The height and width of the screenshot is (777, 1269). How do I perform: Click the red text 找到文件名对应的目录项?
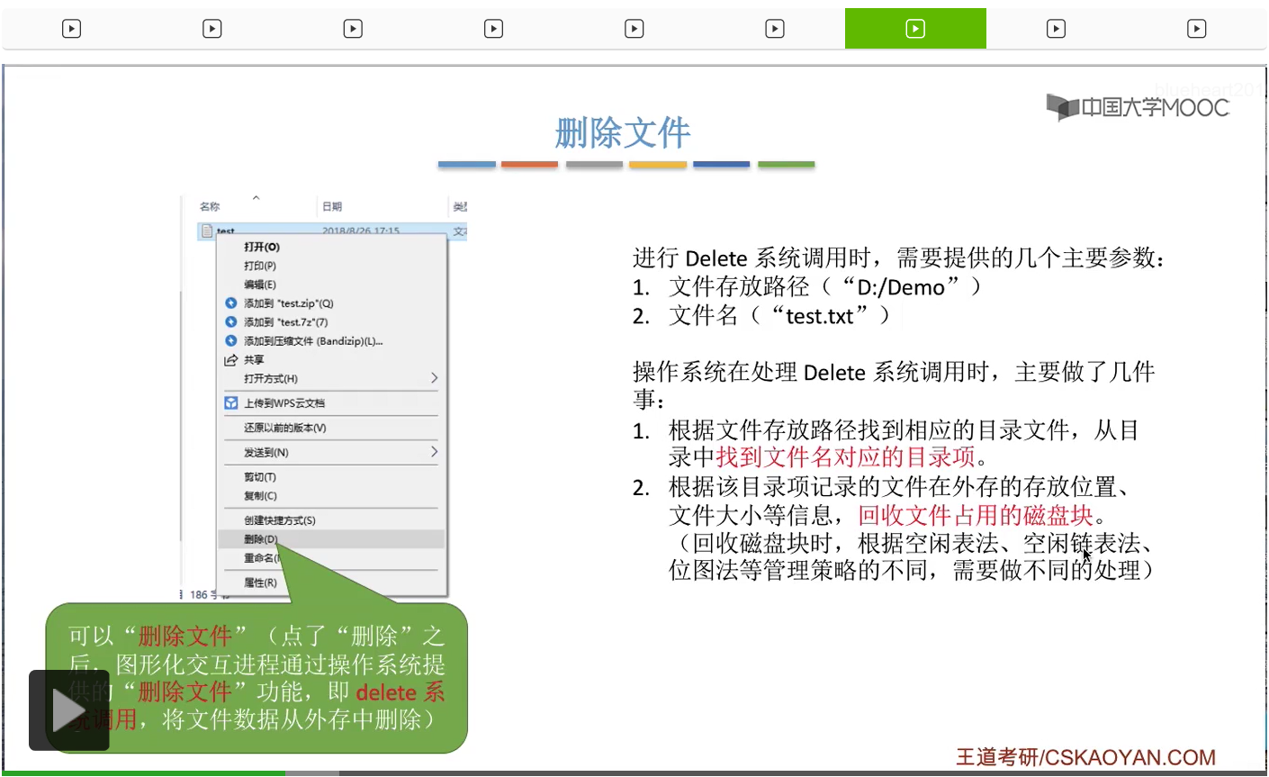(x=846, y=457)
